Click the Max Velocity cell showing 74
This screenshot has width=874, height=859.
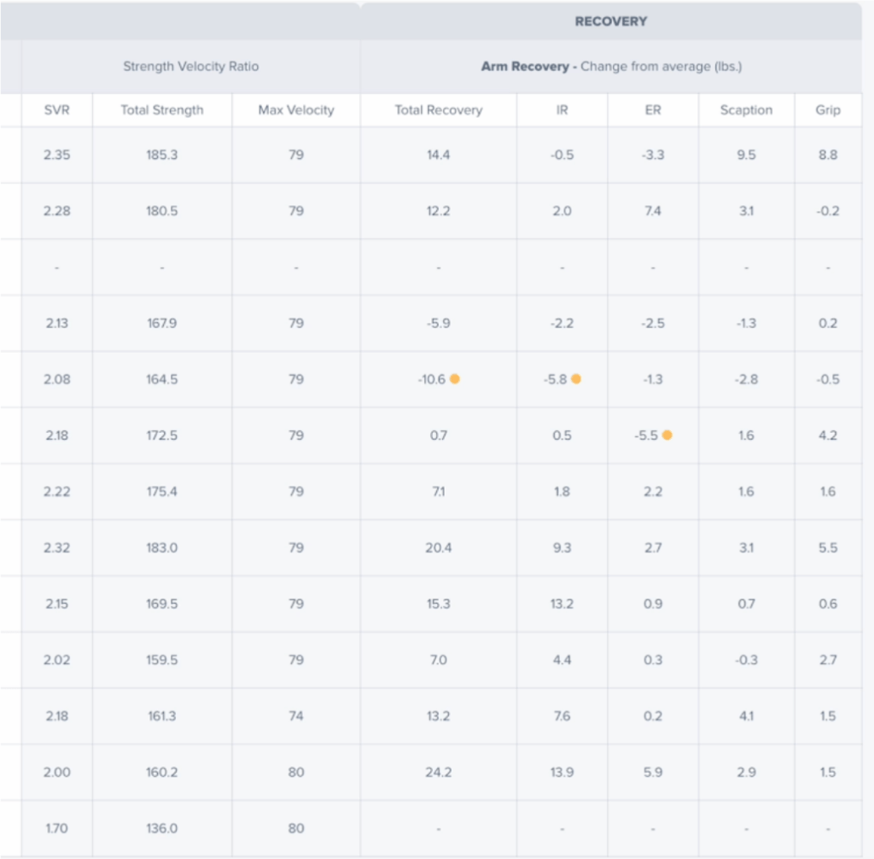pos(296,716)
